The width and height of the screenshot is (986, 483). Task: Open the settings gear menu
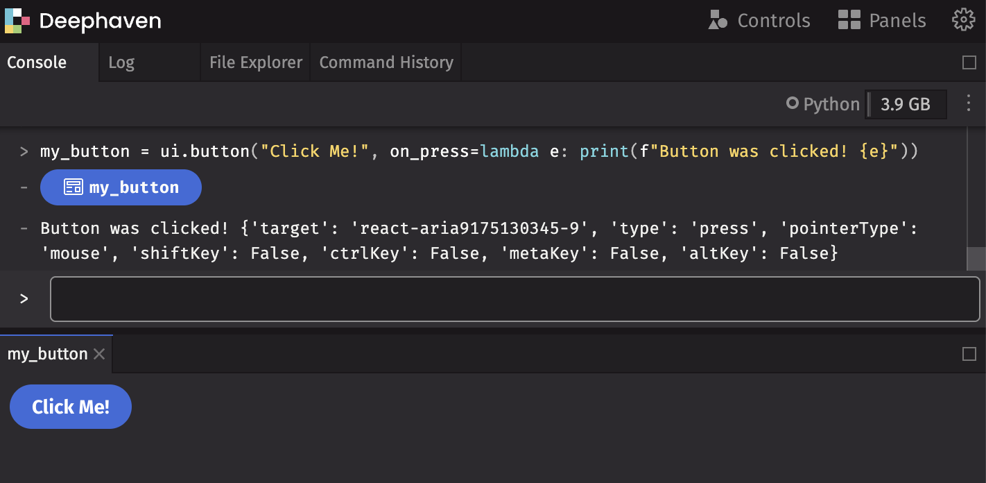pos(964,20)
